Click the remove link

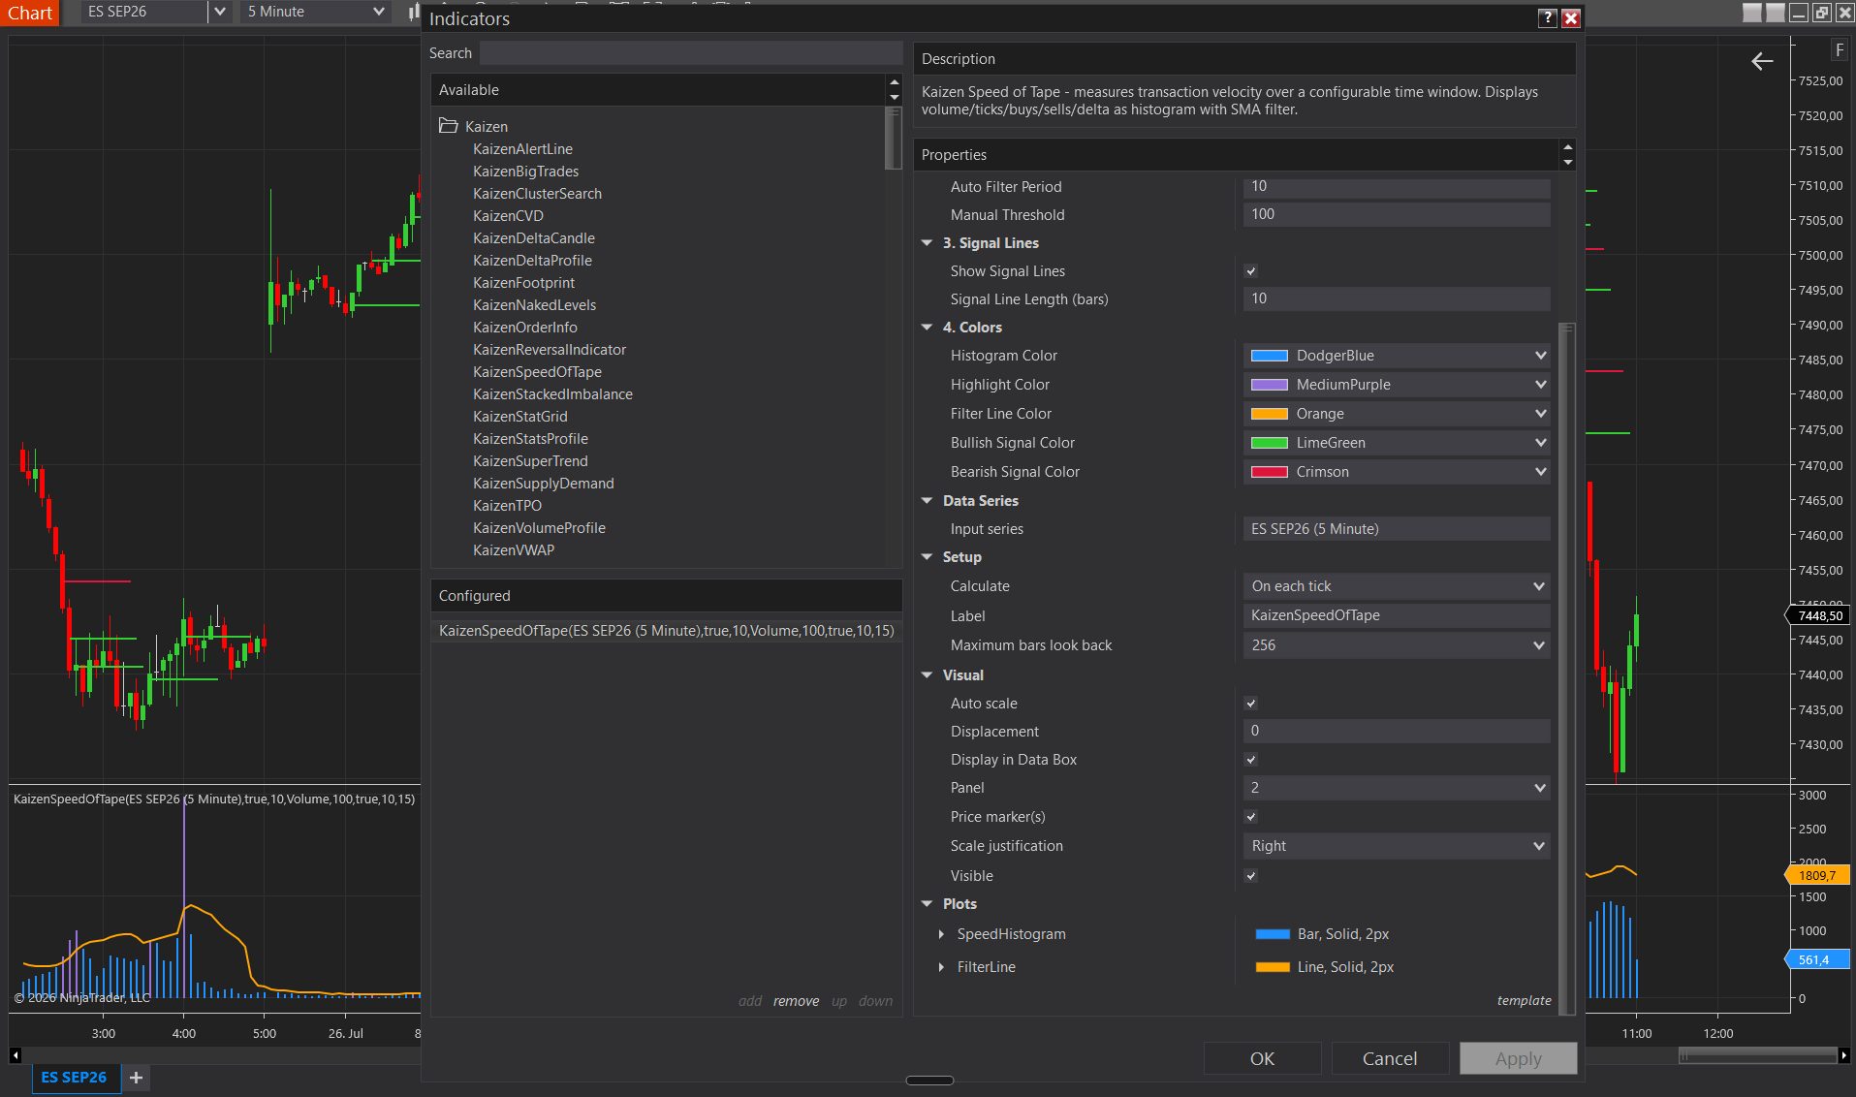click(796, 1001)
